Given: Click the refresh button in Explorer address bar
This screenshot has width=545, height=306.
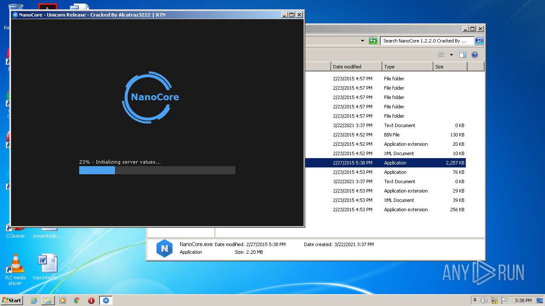Looking at the screenshot, I should point(373,41).
